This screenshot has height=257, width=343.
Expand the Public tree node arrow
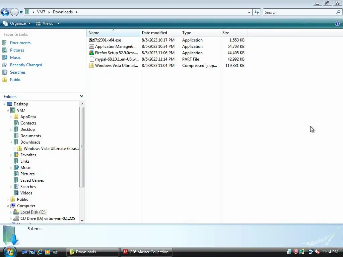click(8, 199)
